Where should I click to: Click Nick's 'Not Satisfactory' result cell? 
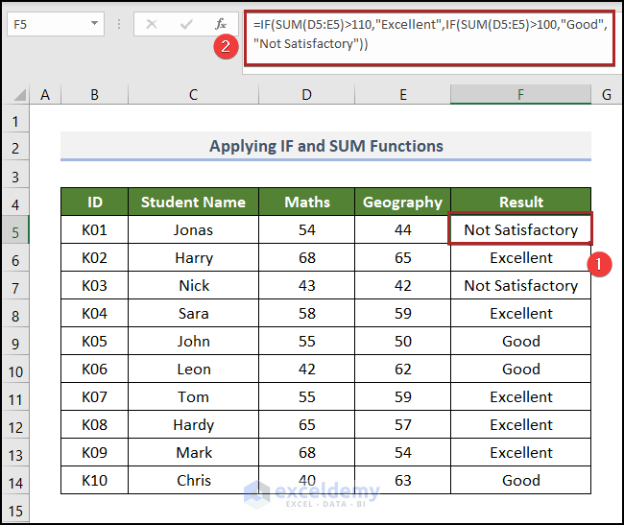520,286
